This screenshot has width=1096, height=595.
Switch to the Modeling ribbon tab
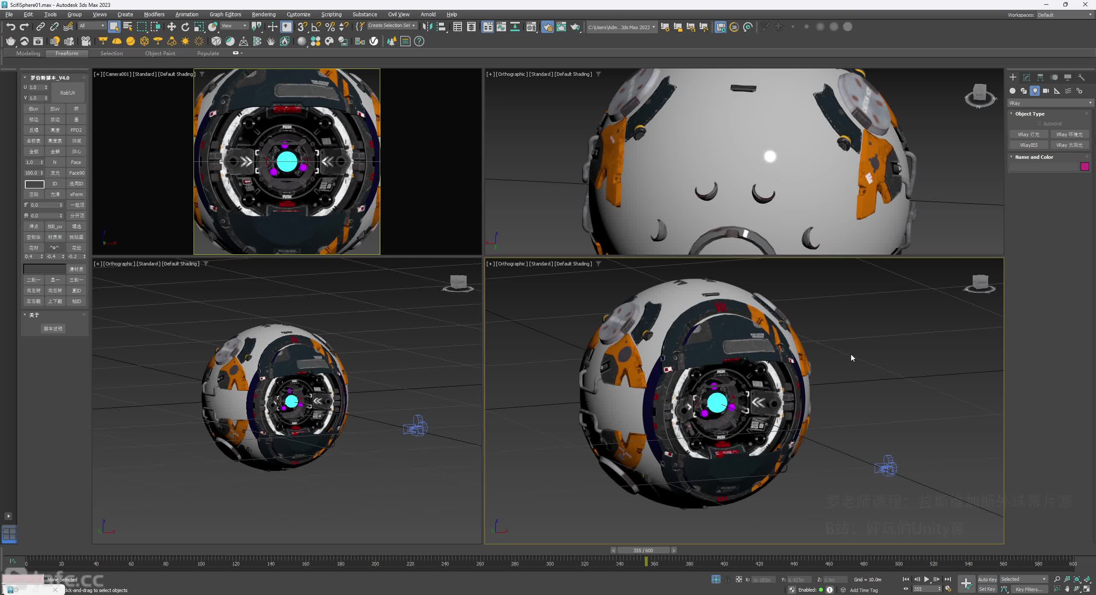click(28, 54)
